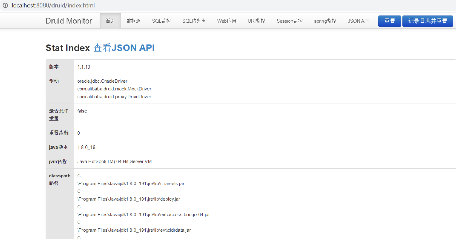Viewport: 456px width, 239px height.
Task: Select the 版本 row label
Action: click(x=54, y=67)
